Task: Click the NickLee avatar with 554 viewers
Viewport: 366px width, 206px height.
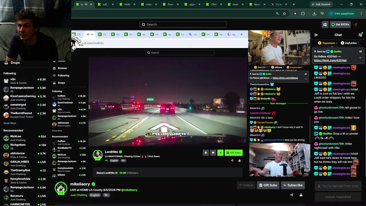Action: [6, 138]
